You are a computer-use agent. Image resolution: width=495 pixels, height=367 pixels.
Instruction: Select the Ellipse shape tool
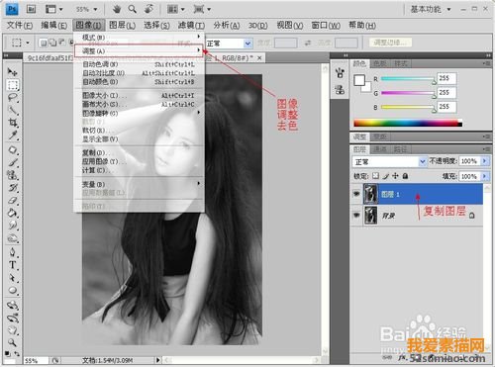(13, 290)
